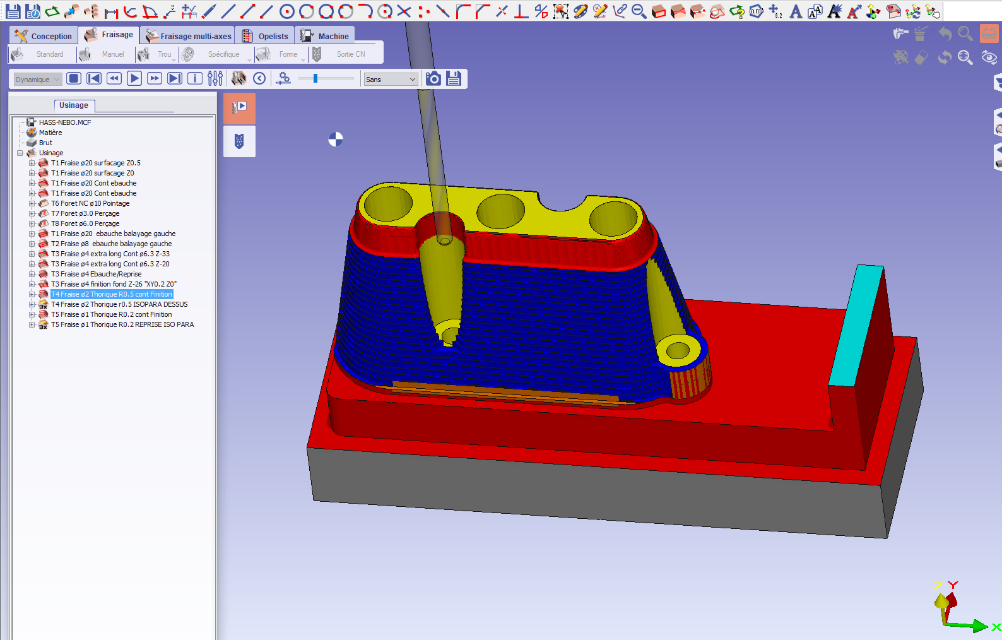Click the Sortie CN button

(x=350, y=54)
